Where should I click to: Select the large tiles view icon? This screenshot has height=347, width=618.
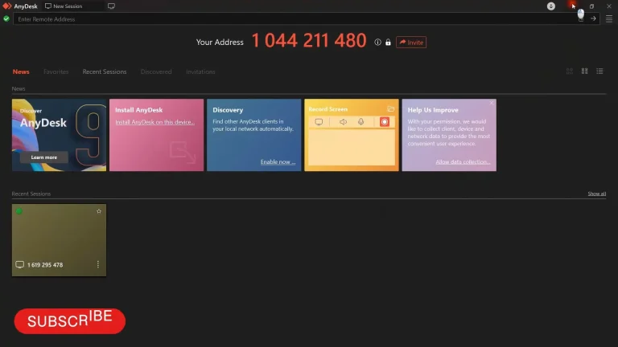[570, 71]
